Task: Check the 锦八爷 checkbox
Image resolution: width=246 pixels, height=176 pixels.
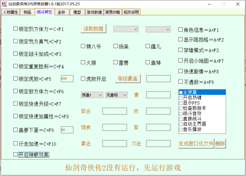Action: (83, 46)
